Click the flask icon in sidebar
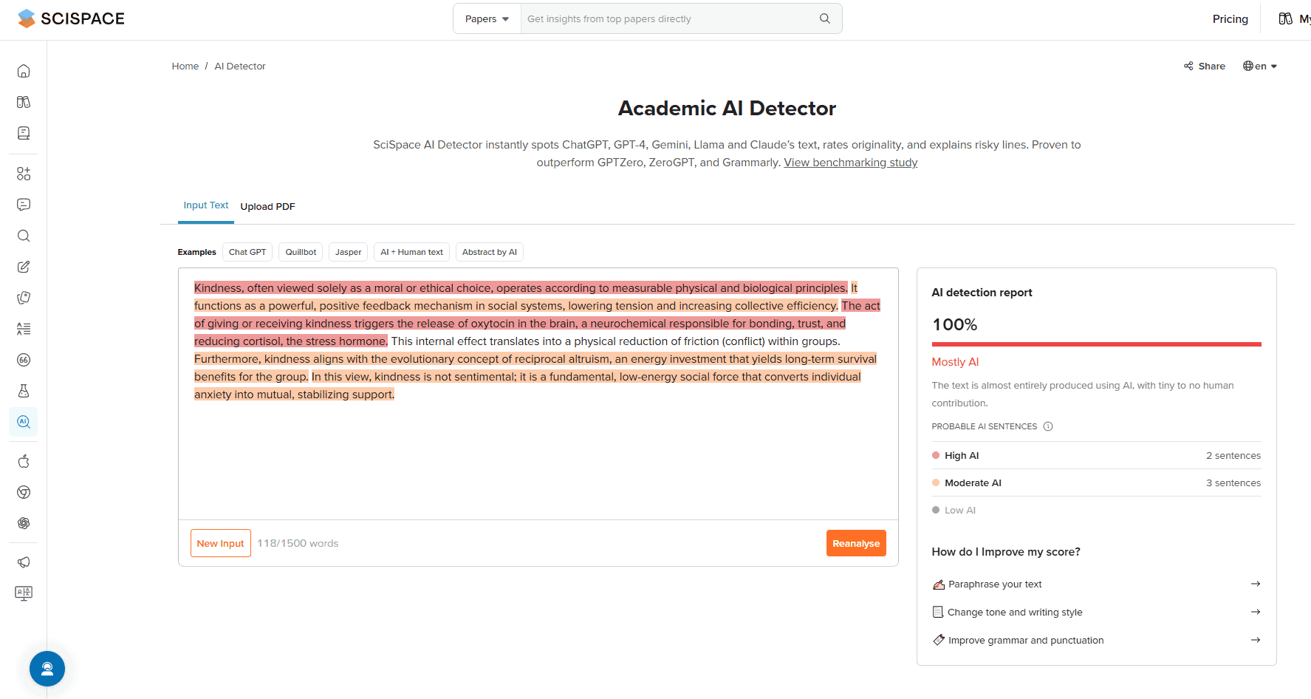 (x=24, y=391)
